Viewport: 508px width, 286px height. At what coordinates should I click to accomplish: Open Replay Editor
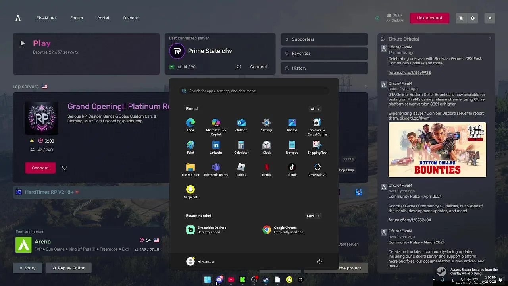[x=68, y=268]
